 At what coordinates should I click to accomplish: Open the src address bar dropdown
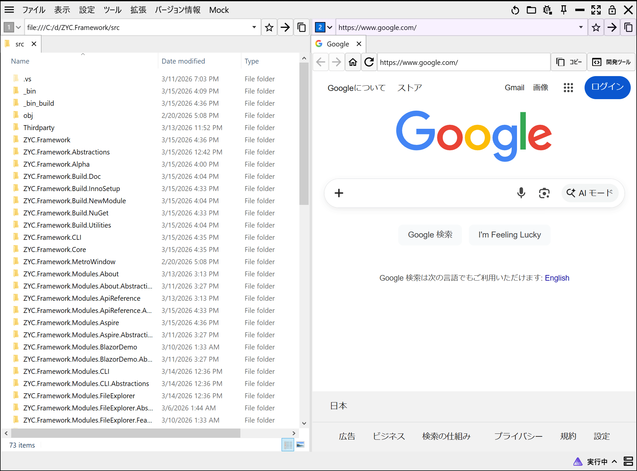click(254, 27)
